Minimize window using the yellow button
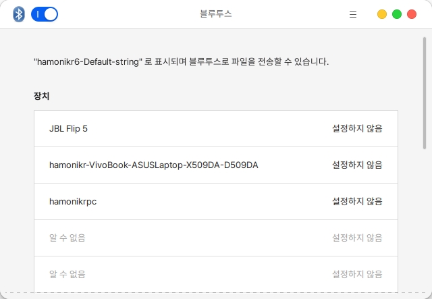This screenshot has width=432, height=299. 382,14
